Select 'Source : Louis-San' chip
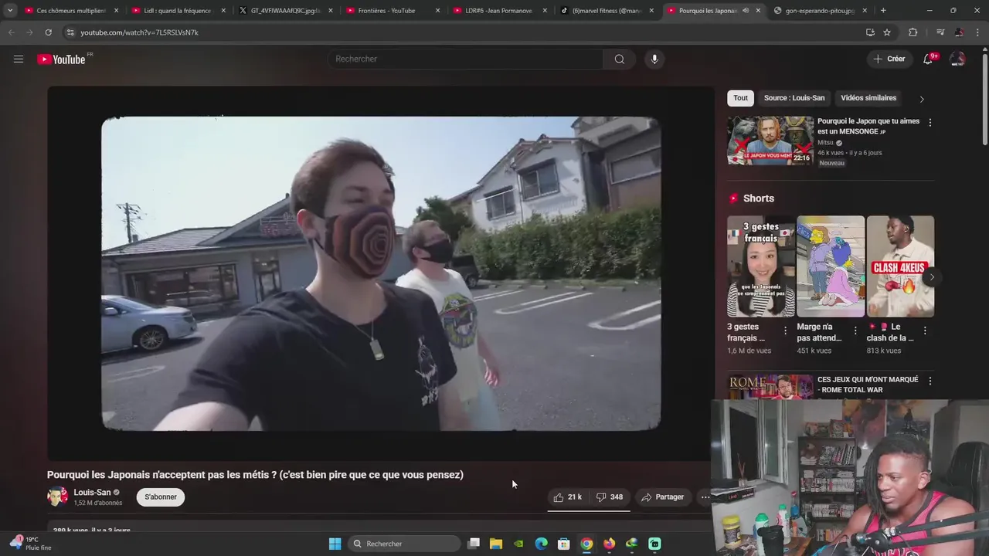The image size is (989, 556). pyautogui.click(x=794, y=98)
